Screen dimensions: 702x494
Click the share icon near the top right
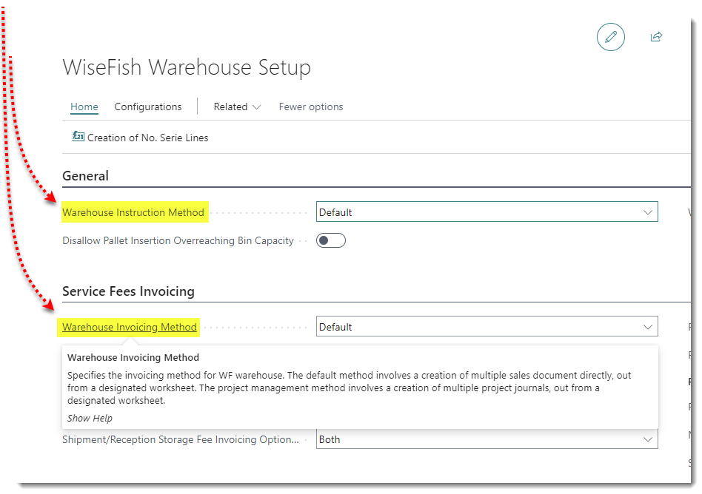tap(656, 37)
